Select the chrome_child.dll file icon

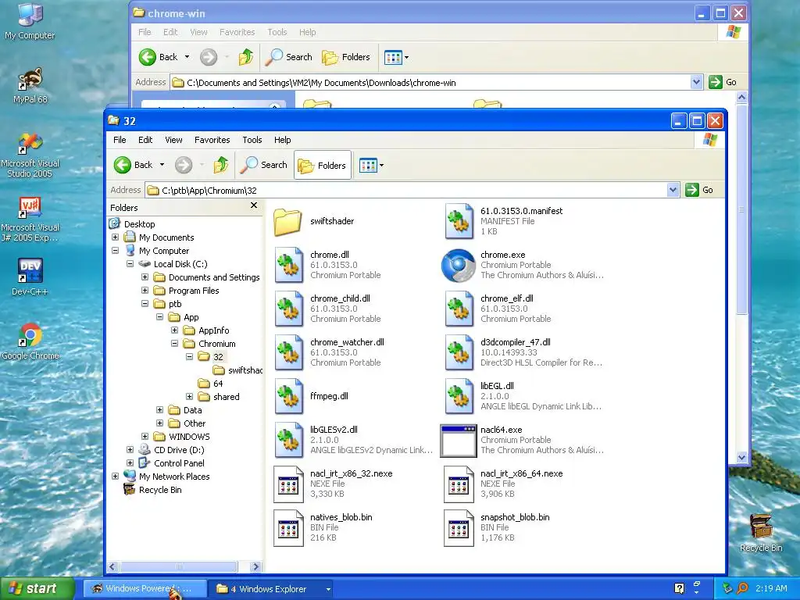pos(289,309)
